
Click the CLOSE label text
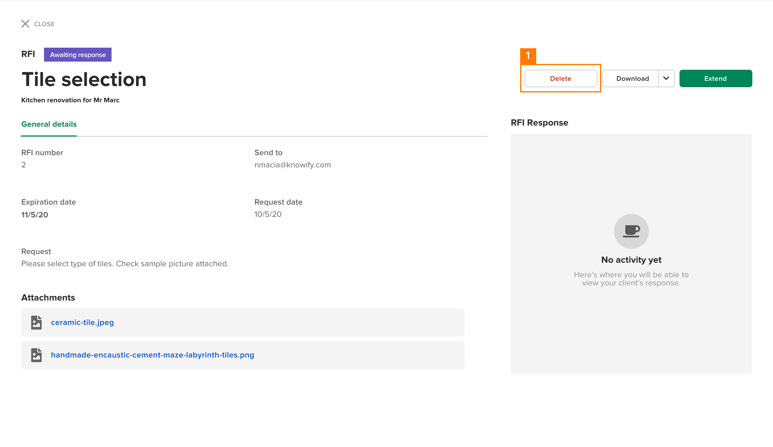click(44, 24)
